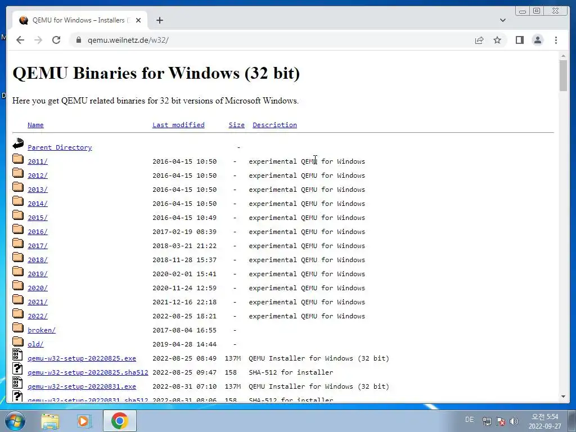Open the broken/ directory link
Image resolution: width=576 pixels, height=432 pixels.
[x=42, y=330]
